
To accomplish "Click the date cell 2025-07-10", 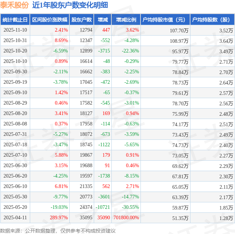I will (x=15, y=155).
